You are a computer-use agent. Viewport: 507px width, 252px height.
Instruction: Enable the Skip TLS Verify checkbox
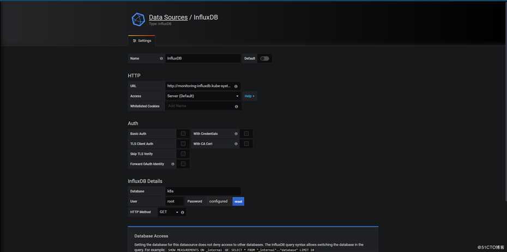183,154
